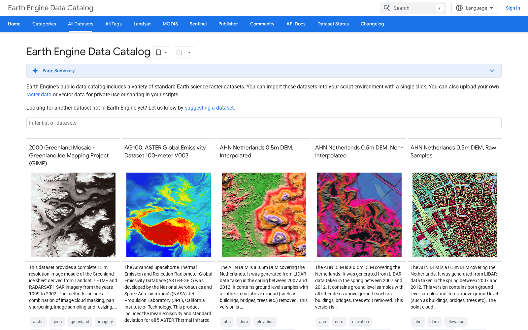Click the search magnifier icon
This screenshot has width=528, height=330.
tap(387, 8)
